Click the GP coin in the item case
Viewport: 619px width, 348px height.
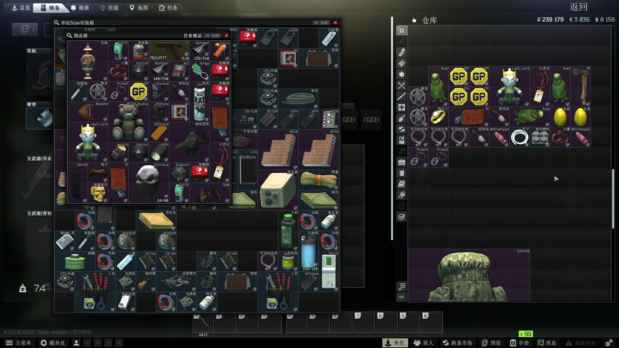(x=139, y=92)
